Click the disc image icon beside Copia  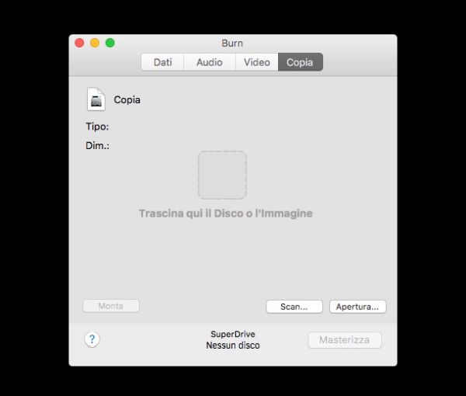(x=96, y=99)
